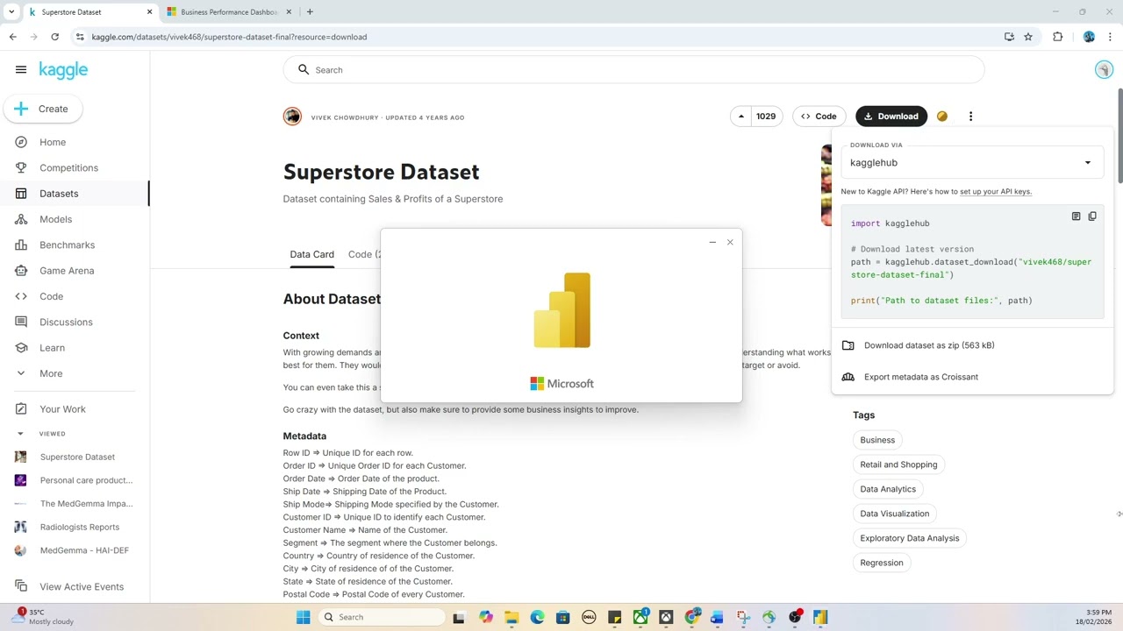The width and height of the screenshot is (1123, 631).
Task: Open Competitions in the sidebar
Action: point(68,167)
